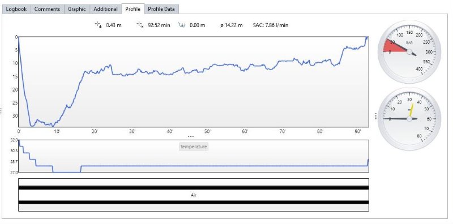Screen dimensions: 453x224
Task: Click the ascent rate icon beside 0.00 m
Action: pos(182,25)
